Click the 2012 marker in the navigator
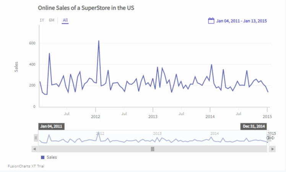This screenshot has width=286, height=172. pos(100,134)
